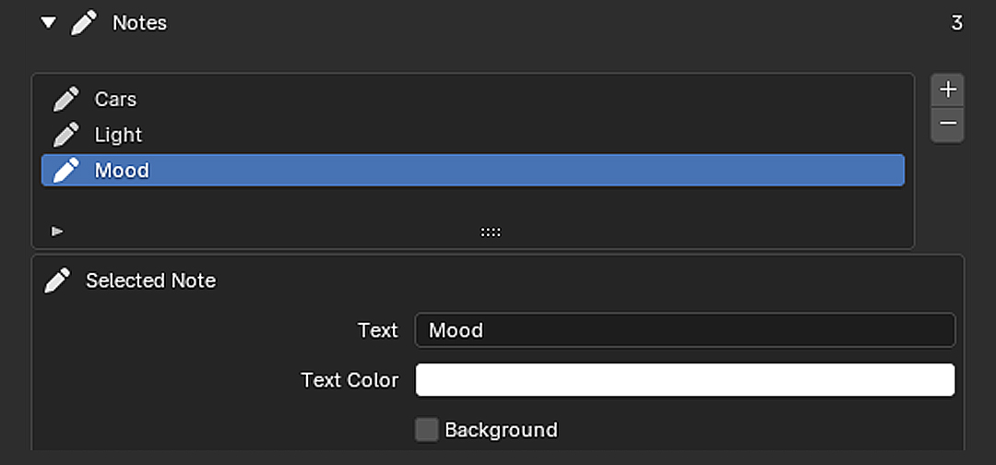Click the pencil icon next to Cars
The height and width of the screenshot is (465, 996).
(66, 99)
